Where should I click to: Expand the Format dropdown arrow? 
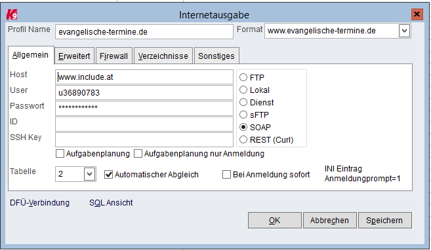point(404,31)
